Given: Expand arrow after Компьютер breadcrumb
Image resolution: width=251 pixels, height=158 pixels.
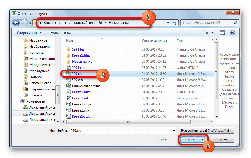Looking at the screenshot, I should tap(66, 23).
